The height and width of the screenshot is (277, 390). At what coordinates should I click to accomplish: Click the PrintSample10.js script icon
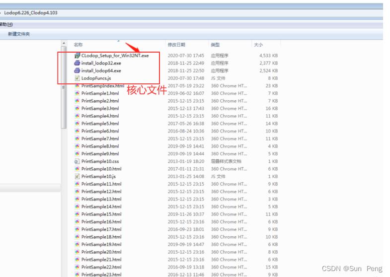[77, 176]
